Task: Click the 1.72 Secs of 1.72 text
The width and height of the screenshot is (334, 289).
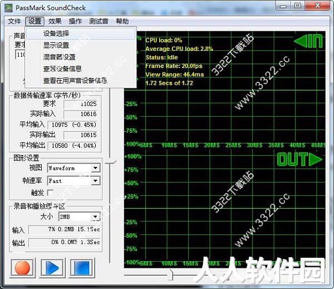Action: click(169, 83)
